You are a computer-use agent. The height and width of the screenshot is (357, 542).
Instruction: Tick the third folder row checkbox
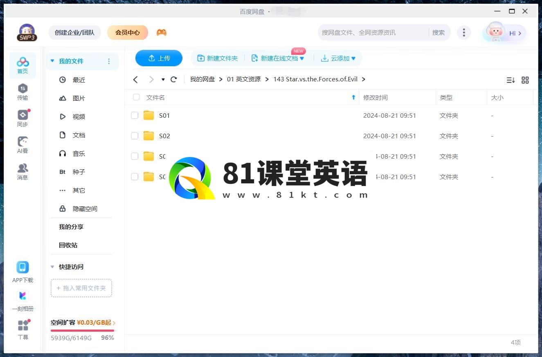coord(135,156)
